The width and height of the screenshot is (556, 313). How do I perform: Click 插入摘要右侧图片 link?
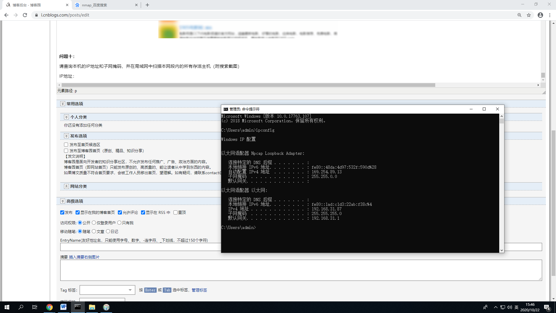coord(84,257)
